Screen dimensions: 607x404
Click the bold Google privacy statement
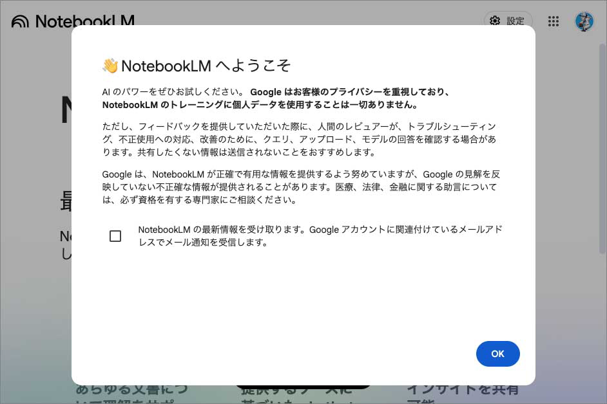351,93
